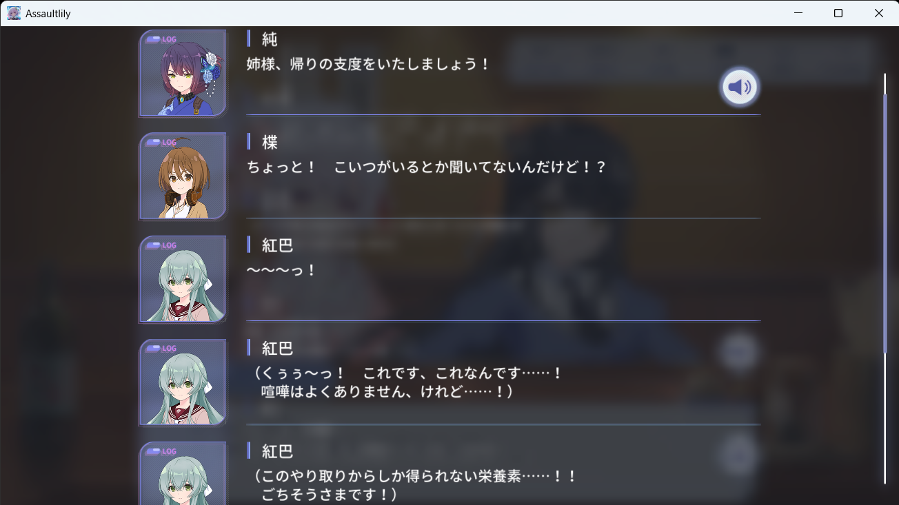The image size is (899, 505).
Task: Click faded voice button beside このやり取り line
Action: click(x=739, y=455)
